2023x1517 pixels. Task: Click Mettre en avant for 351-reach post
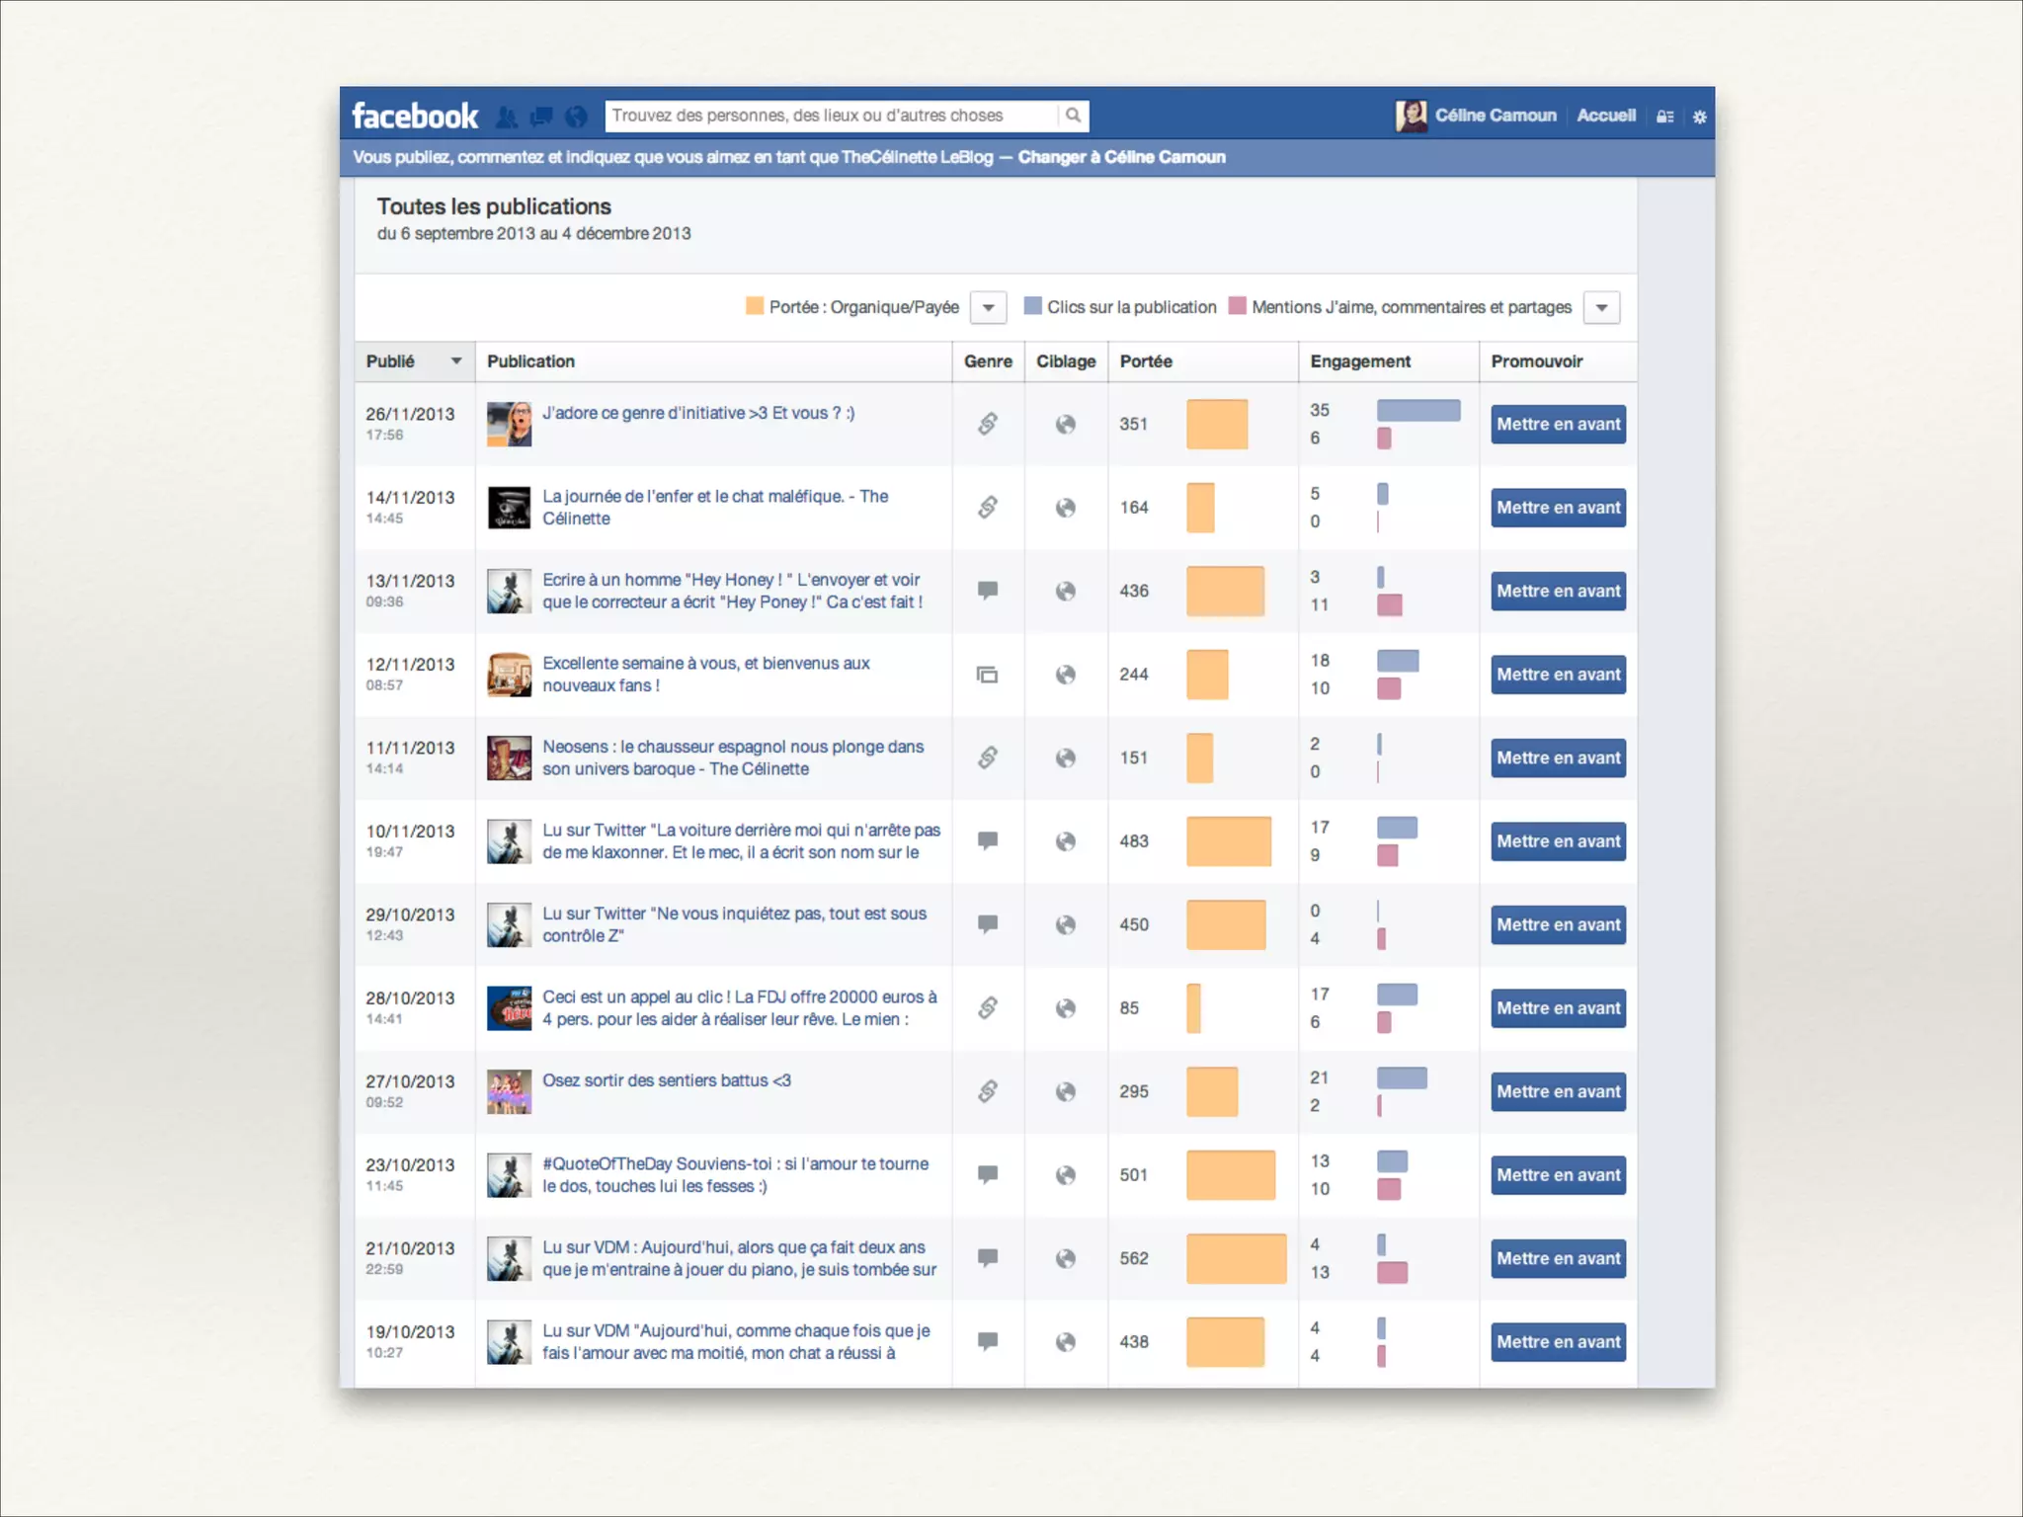(1558, 424)
